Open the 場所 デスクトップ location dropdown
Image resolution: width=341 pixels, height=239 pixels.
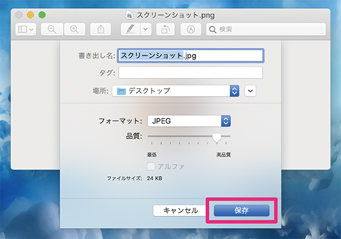[176, 91]
